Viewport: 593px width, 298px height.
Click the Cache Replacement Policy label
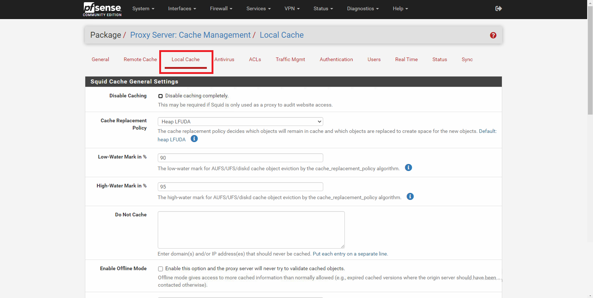124,124
